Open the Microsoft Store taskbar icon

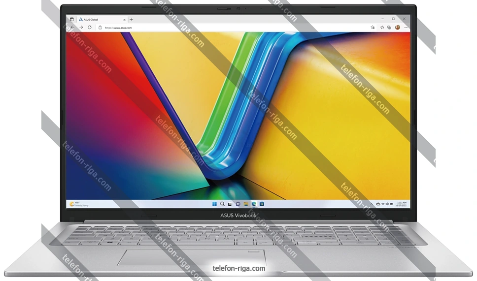pyautogui.click(x=262, y=203)
